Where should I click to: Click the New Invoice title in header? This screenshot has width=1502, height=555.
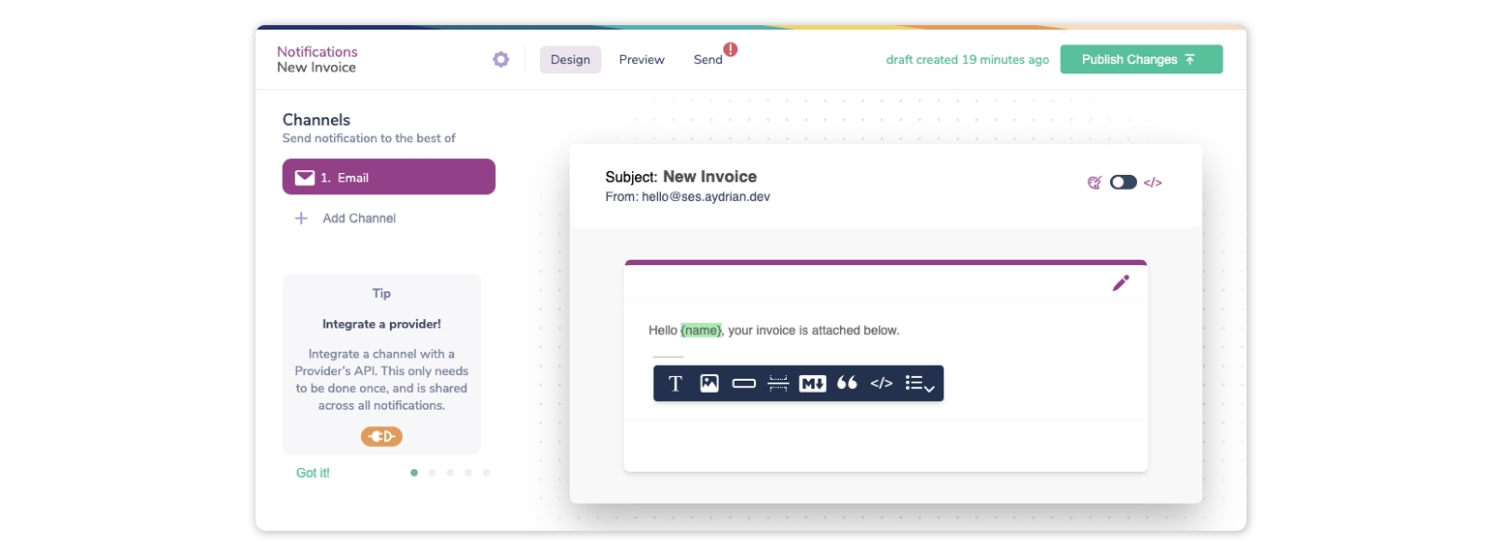(x=316, y=68)
